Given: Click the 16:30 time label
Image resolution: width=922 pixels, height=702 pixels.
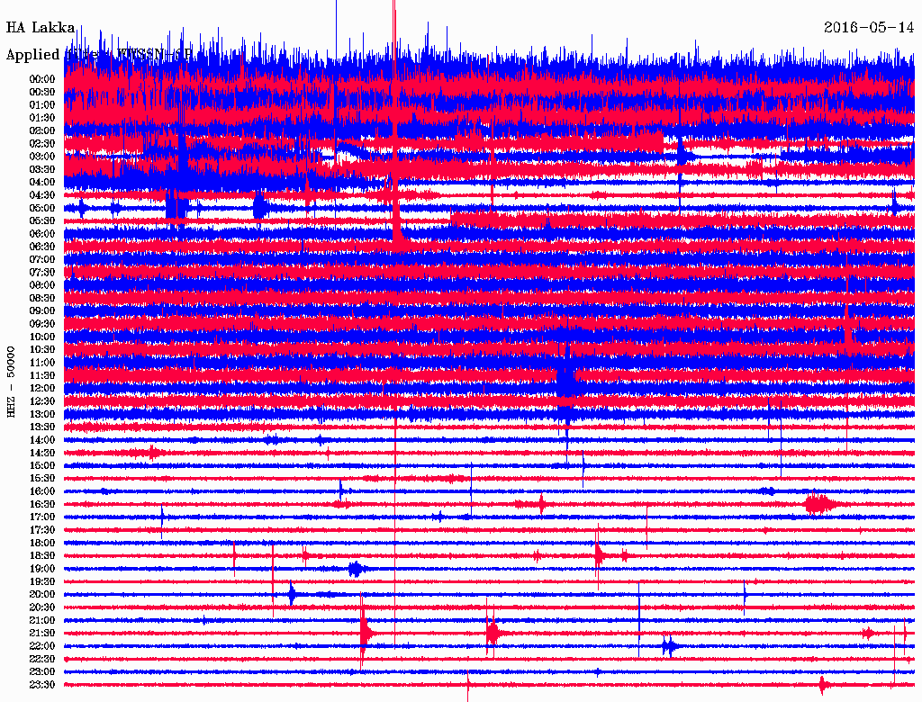Looking at the screenshot, I should tap(42, 505).
